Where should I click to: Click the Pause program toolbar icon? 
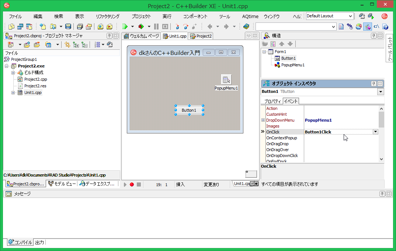click(156, 27)
